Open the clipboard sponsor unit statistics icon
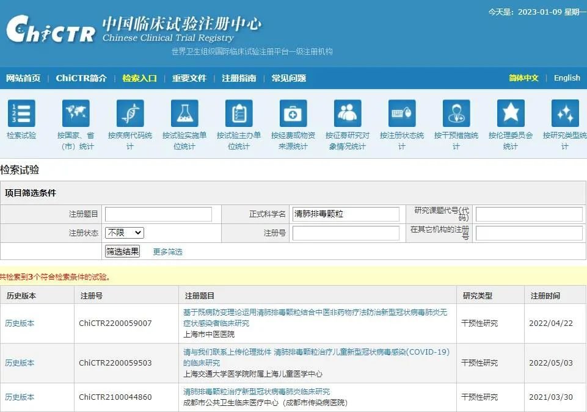Viewport: 587px width, 412px height. [x=239, y=114]
